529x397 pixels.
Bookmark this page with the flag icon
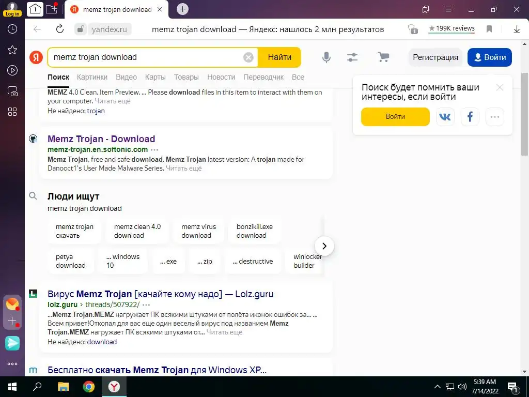pyautogui.click(x=489, y=29)
